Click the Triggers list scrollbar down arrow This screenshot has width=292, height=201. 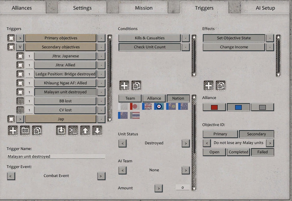pyautogui.click(x=110, y=120)
